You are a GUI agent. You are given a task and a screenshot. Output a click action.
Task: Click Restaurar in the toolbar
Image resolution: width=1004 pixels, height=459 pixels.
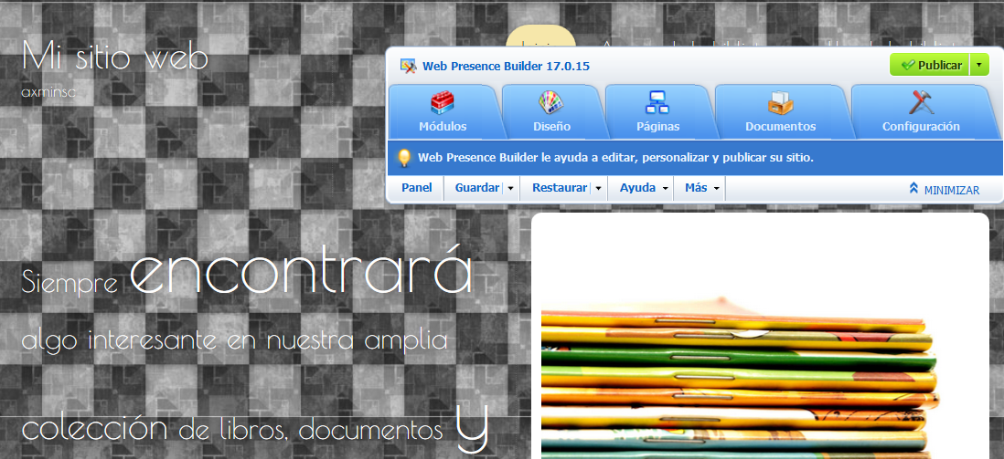pos(559,188)
